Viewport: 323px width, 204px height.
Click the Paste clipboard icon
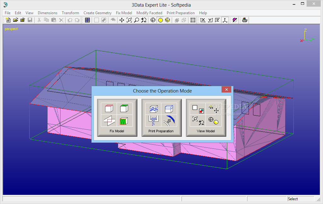(x=54, y=20)
